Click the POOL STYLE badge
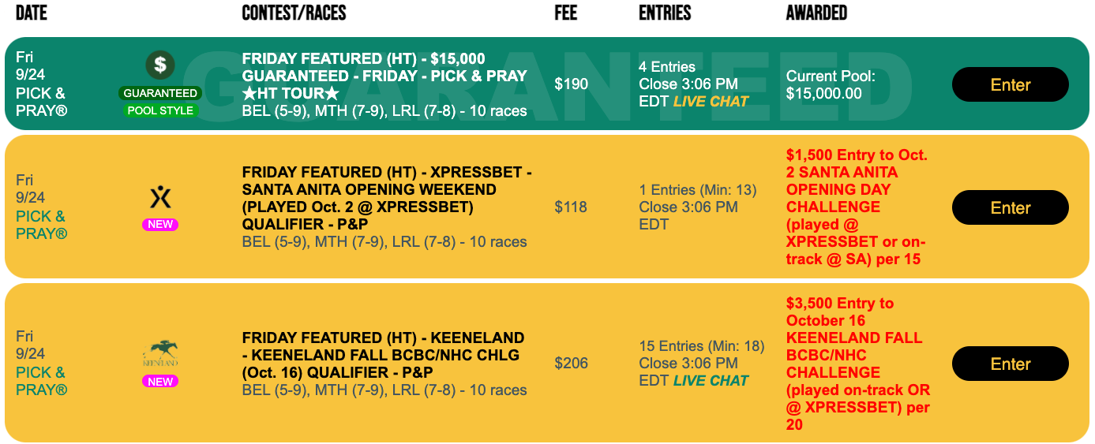This screenshot has height=444, width=1095. (x=160, y=110)
